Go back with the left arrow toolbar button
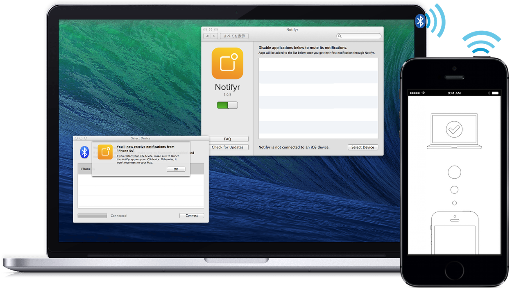 pos(207,36)
